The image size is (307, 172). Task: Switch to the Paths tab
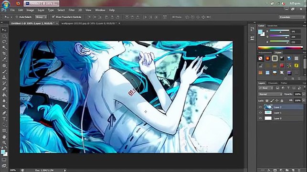coord(284,83)
